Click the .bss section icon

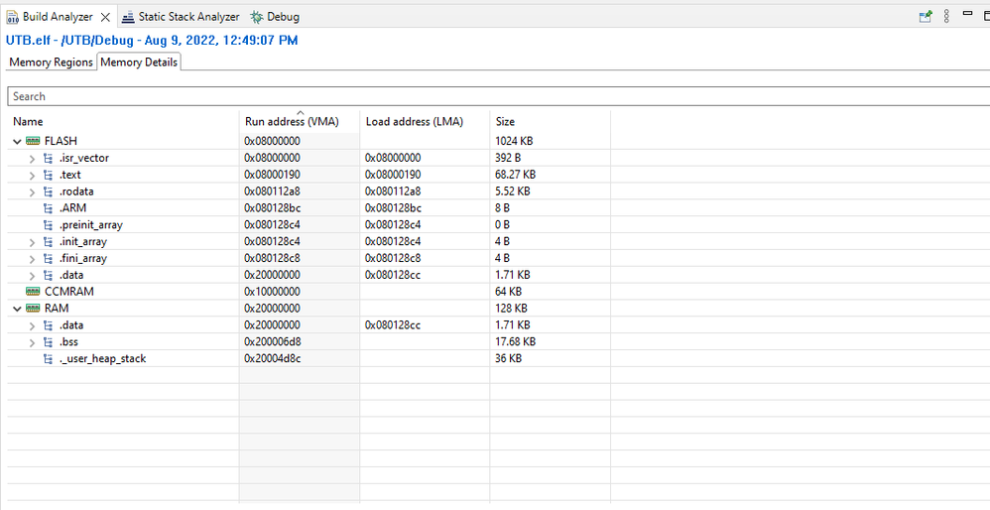point(48,342)
